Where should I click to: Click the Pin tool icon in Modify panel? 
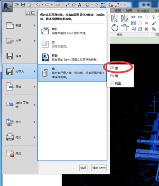tap(146, 23)
